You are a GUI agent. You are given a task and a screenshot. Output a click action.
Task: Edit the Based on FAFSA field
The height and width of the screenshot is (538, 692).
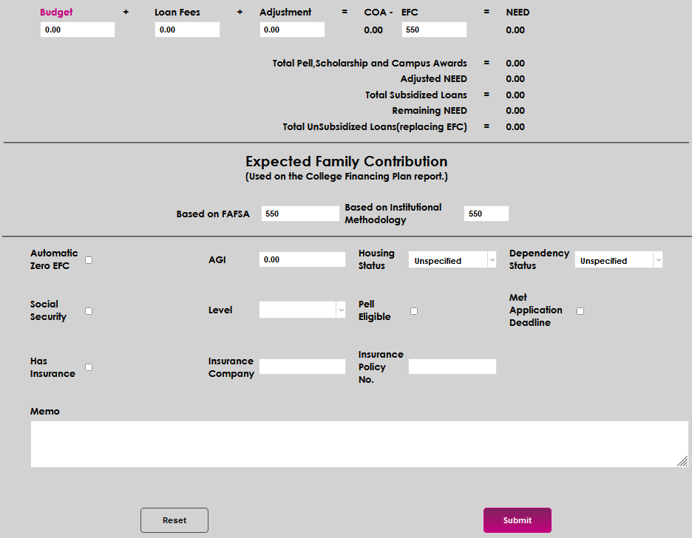tap(300, 214)
